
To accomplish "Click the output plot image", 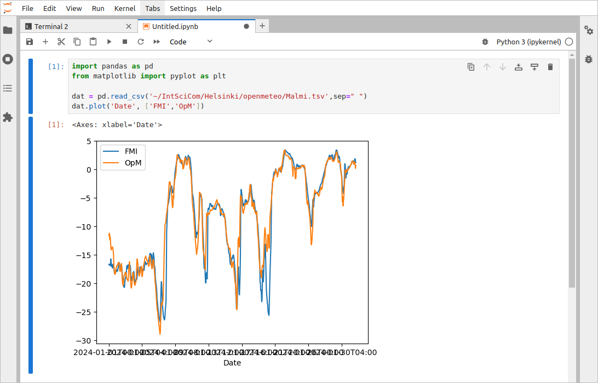I will click(225, 252).
